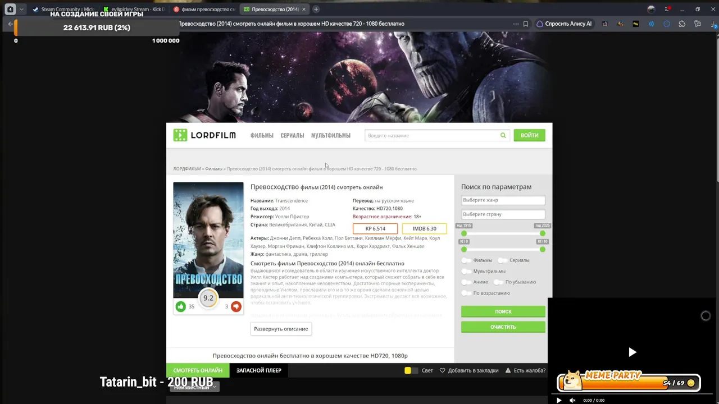Bookmark this page in the address bar
Viewport: 719px width, 404px height.
point(526,24)
